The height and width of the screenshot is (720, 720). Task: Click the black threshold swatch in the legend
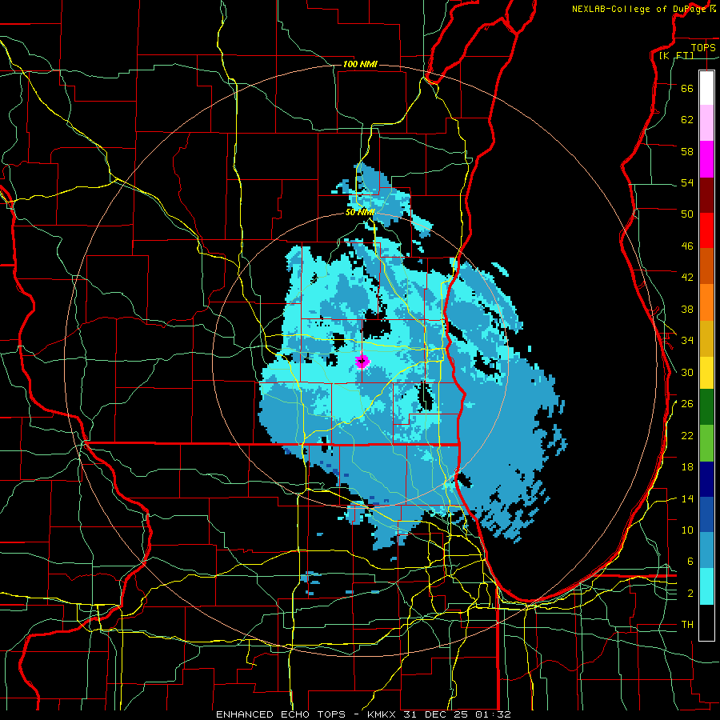(x=706, y=622)
